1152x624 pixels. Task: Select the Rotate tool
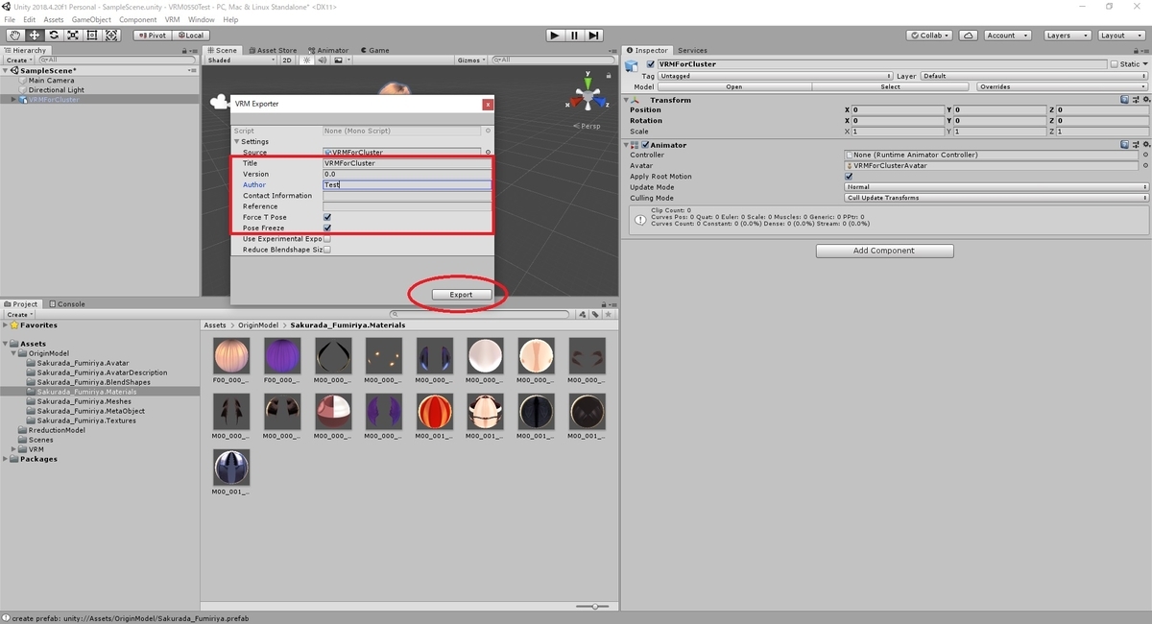point(54,36)
